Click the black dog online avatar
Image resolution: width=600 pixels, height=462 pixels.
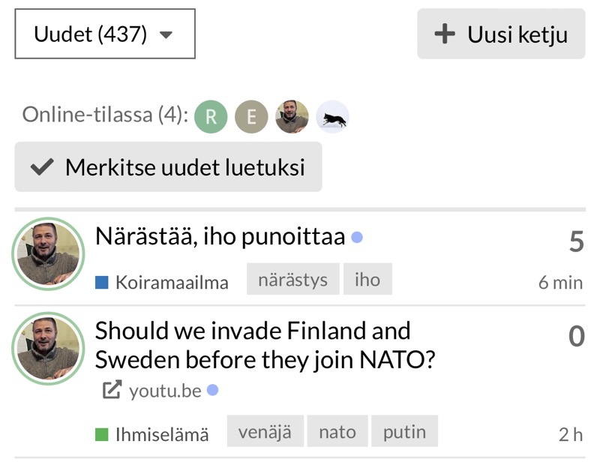(332, 117)
